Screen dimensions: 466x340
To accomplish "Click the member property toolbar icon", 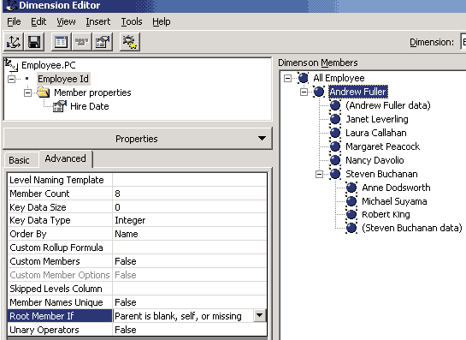I will (x=103, y=42).
